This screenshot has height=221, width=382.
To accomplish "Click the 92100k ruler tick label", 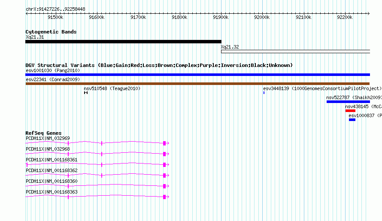I will click(x=303, y=17).
